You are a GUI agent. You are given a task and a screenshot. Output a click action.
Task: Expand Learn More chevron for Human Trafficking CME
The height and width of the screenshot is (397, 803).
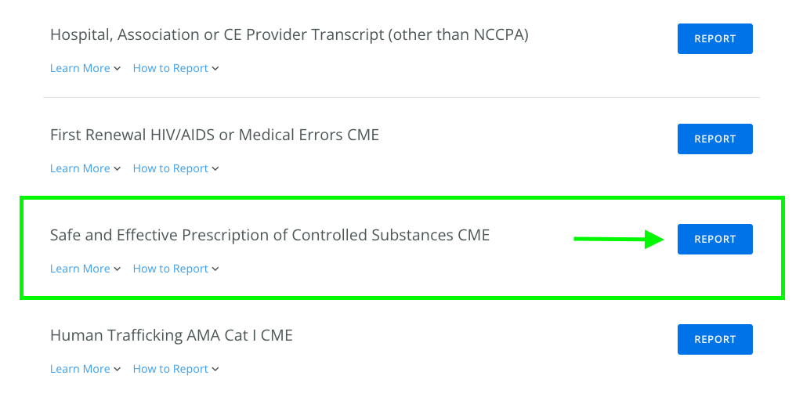(118, 370)
